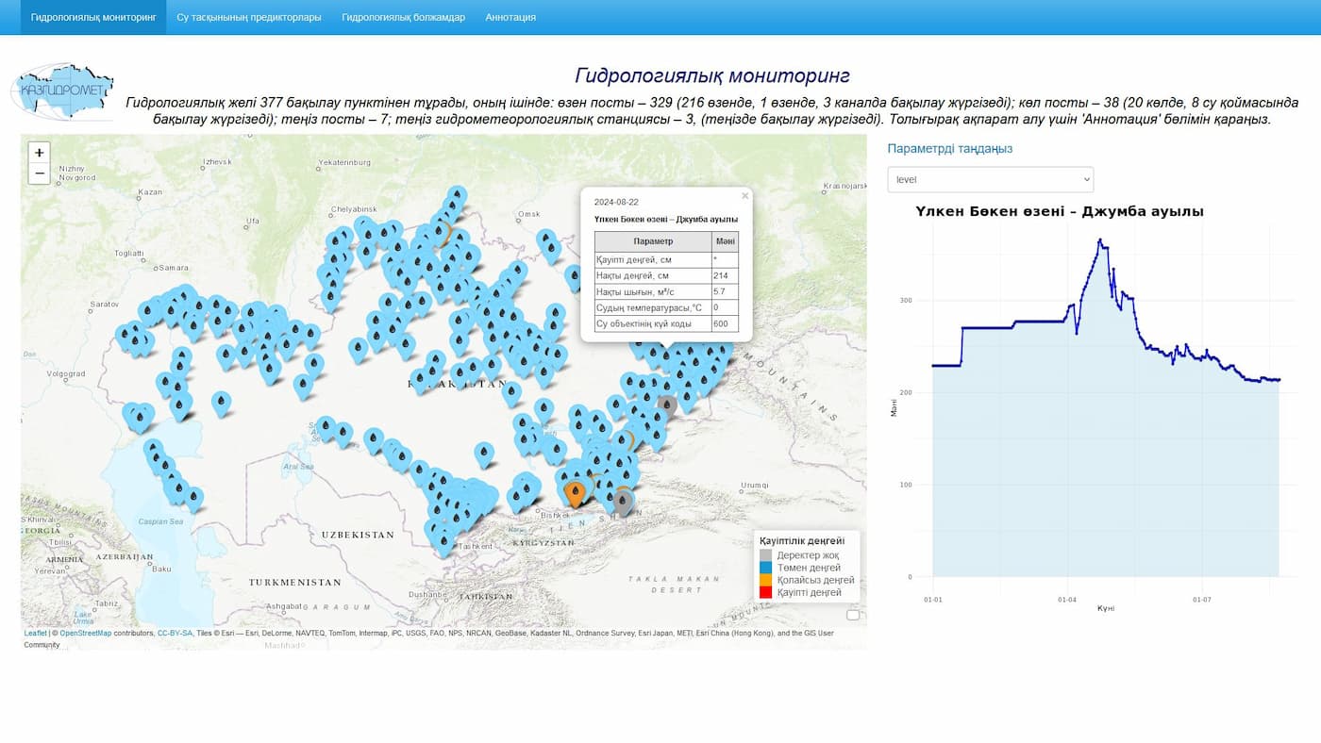Image resolution: width=1321 pixels, height=743 pixels.
Task: Click the chart title above the level graph
Action: (1059, 212)
